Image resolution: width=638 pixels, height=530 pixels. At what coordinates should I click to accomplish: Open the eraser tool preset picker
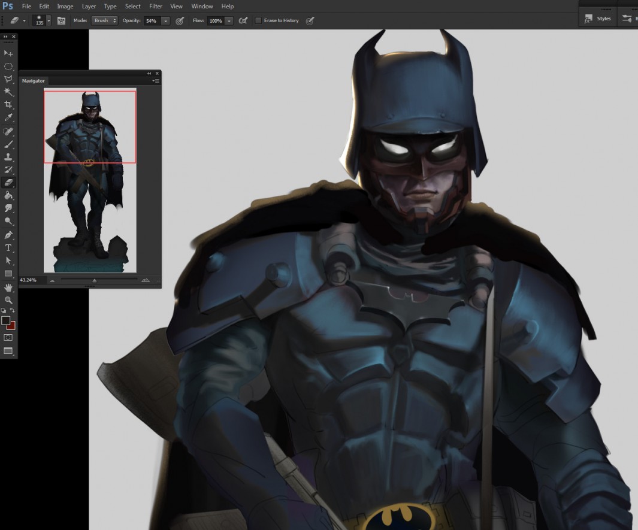(x=17, y=20)
